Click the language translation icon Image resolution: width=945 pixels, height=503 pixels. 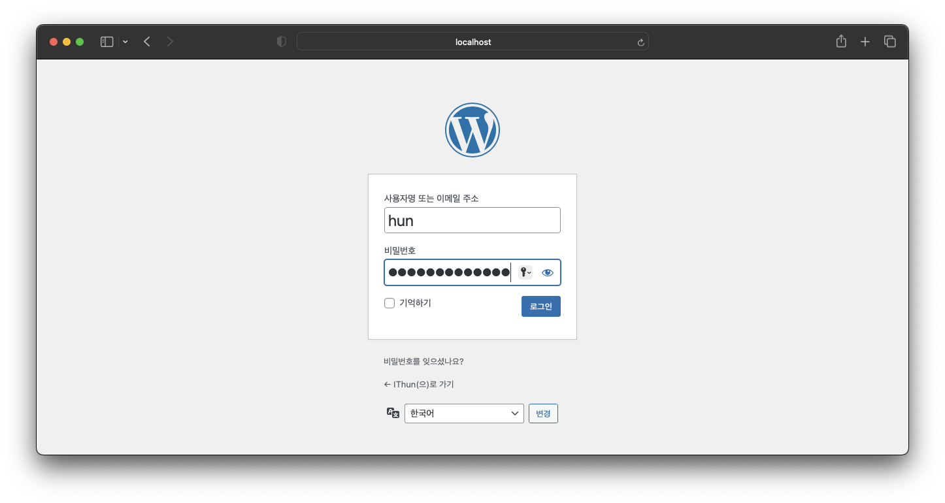393,413
